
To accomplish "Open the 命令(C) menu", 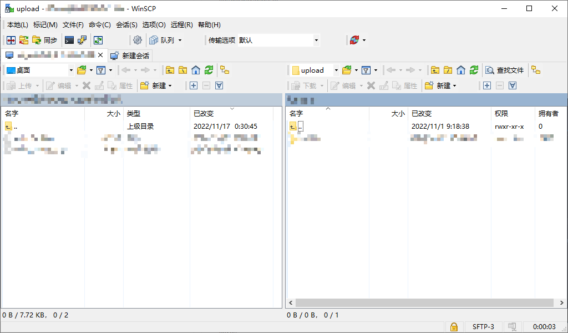I will [99, 25].
